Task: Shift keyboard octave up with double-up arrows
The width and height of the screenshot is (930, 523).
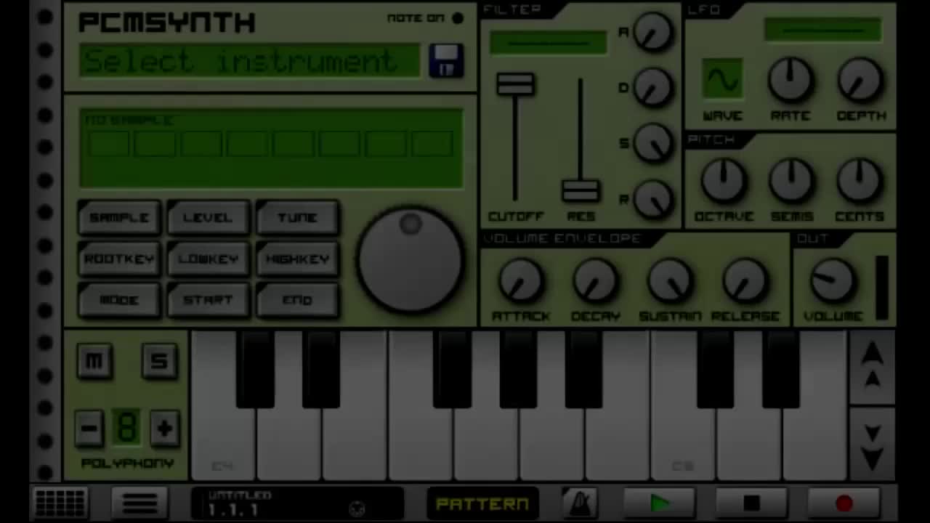Action: coord(872,365)
